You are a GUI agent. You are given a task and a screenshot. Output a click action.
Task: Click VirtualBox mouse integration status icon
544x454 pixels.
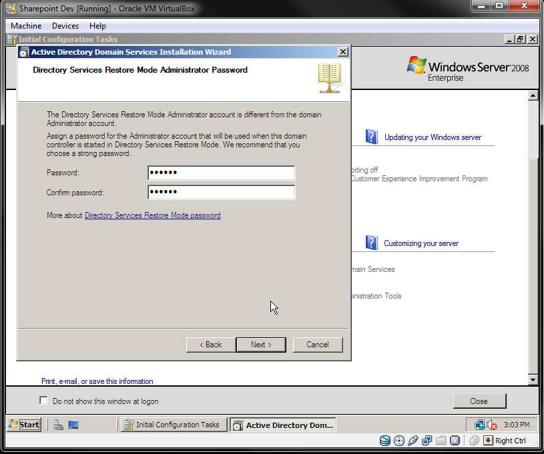click(x=474, y=441)
